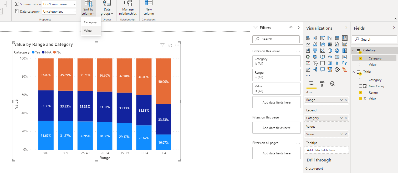This screenshot has width=398, height=173.
Task: Choose Value in Sort by column menu
Action: (x=91, y=30)
